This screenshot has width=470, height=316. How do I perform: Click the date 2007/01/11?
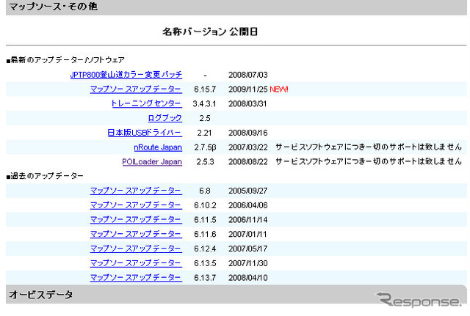click(x=247, y=235)
